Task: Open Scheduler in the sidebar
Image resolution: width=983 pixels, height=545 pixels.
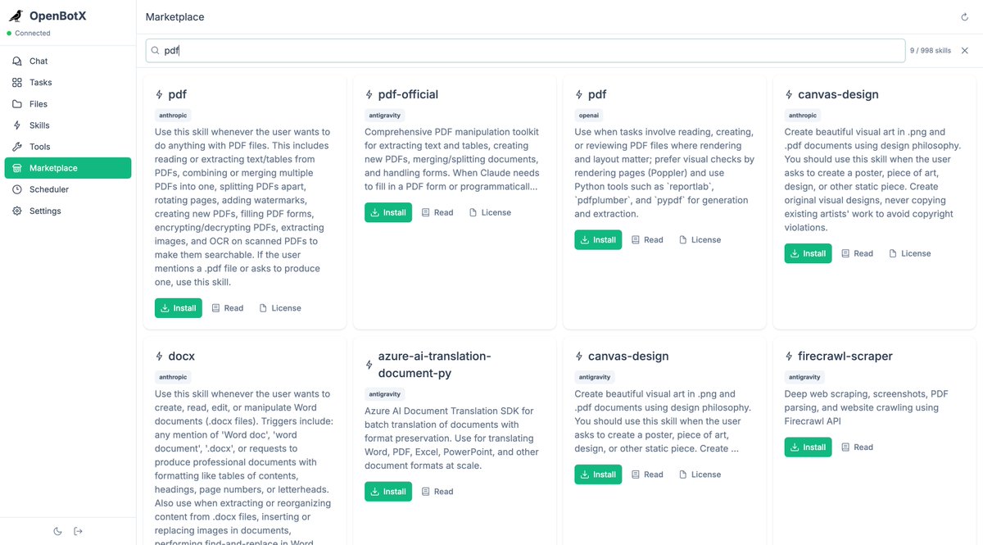Action: point(68,189)
